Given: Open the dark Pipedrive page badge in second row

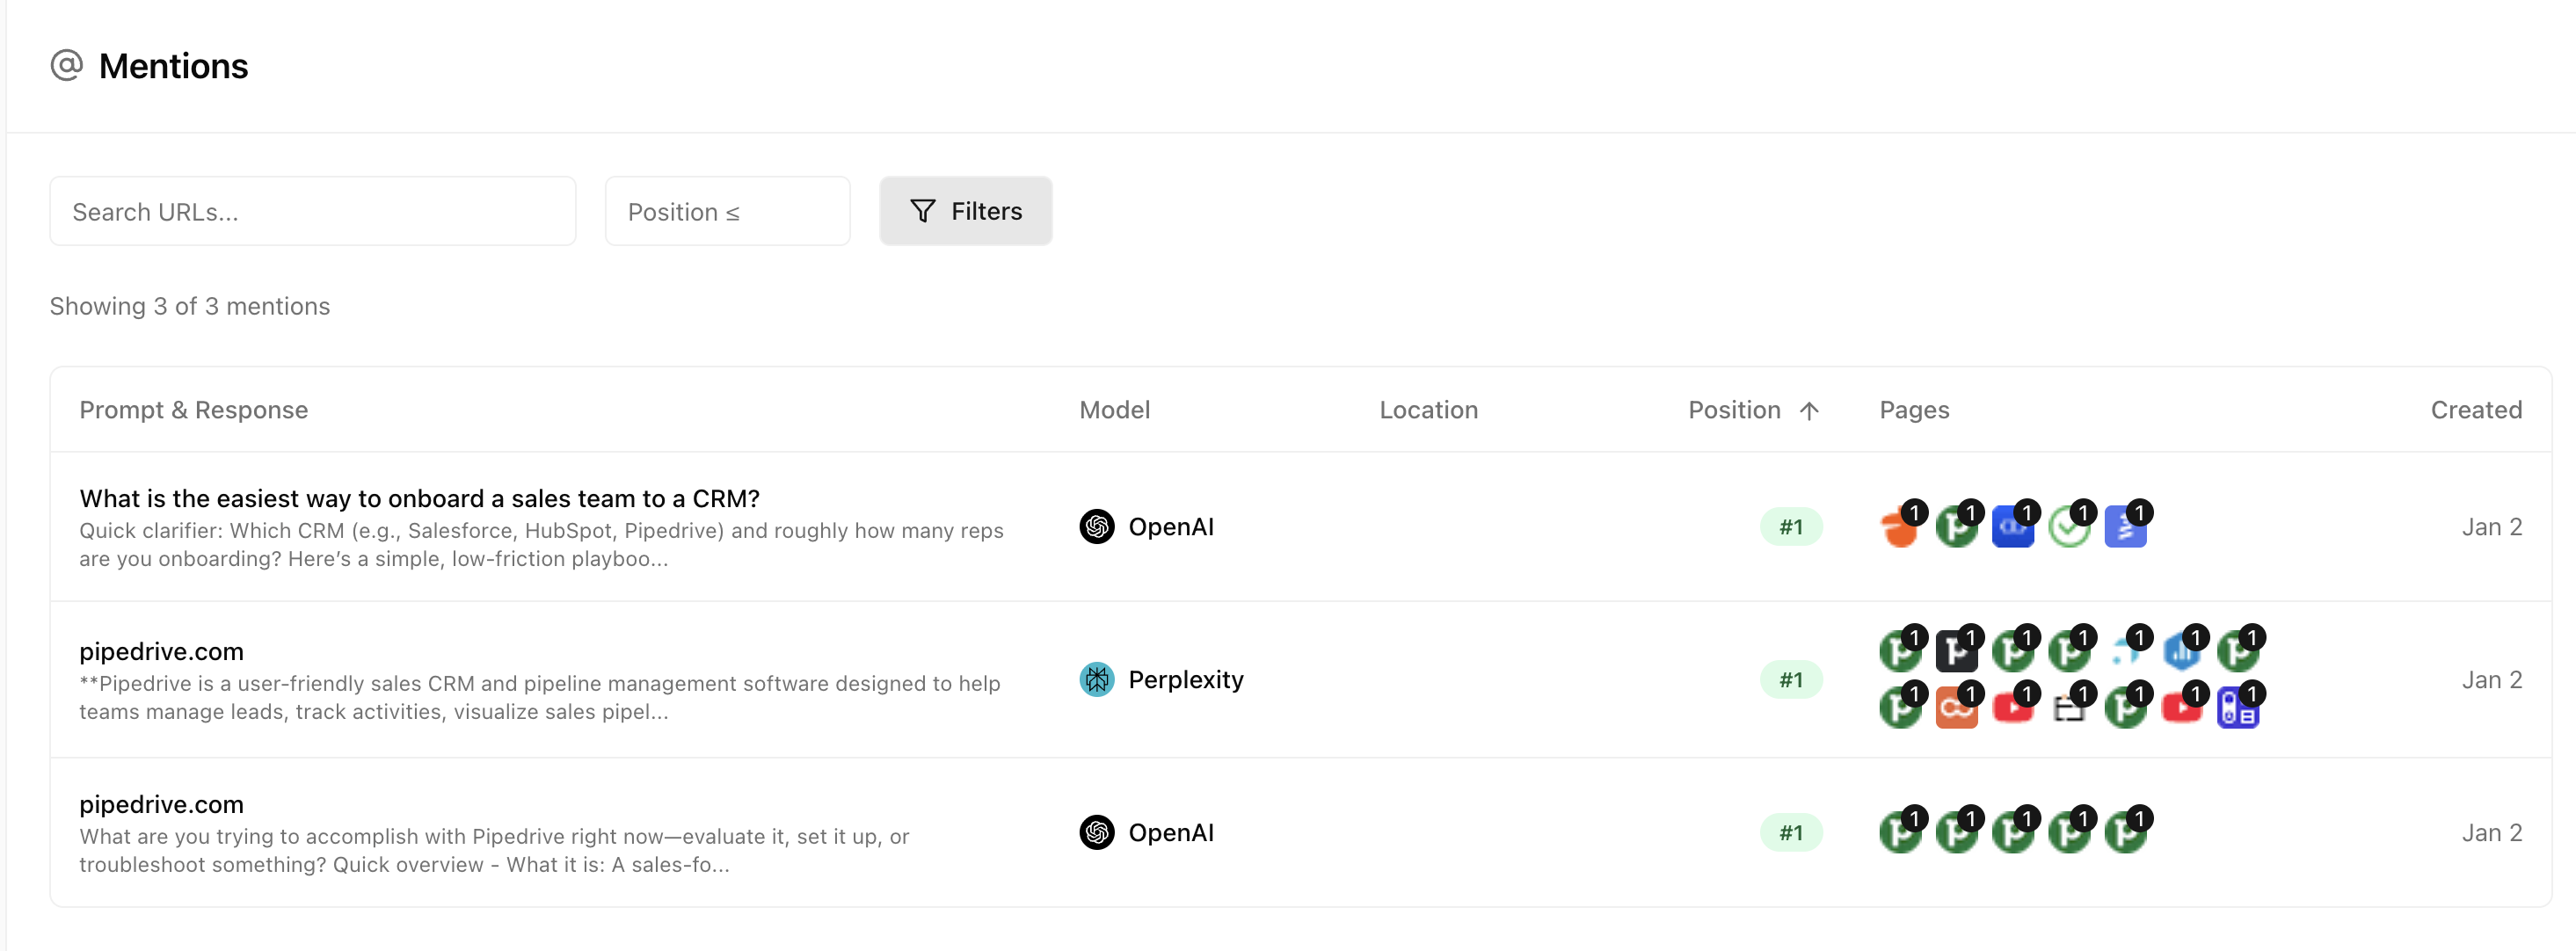Looking at the screenshot, I should point(1957,650).
